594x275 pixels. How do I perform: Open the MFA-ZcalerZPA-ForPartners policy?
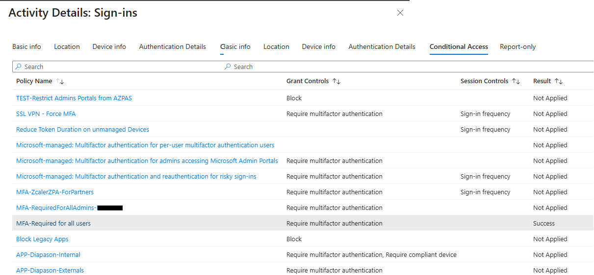pos(55,192)
